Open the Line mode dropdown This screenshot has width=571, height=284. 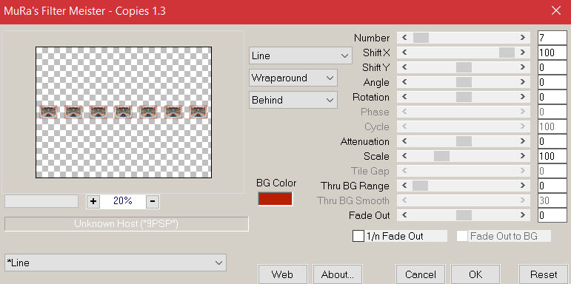point(301,55)
